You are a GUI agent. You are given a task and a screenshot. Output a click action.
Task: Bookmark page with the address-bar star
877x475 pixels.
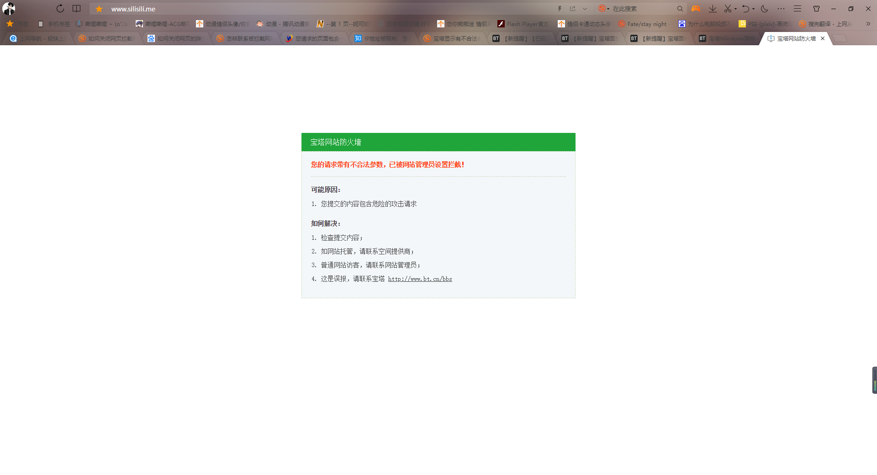coord(99,9)
